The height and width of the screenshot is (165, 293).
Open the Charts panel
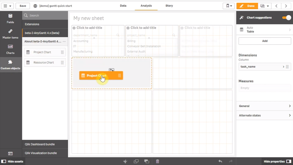click(x=10, y=49)
